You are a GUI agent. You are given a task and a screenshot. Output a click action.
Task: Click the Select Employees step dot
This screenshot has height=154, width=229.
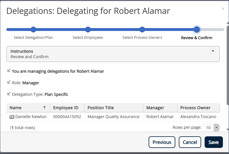(x=88, y=30)
